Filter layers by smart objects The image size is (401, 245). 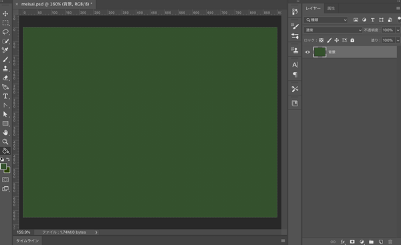390,19
